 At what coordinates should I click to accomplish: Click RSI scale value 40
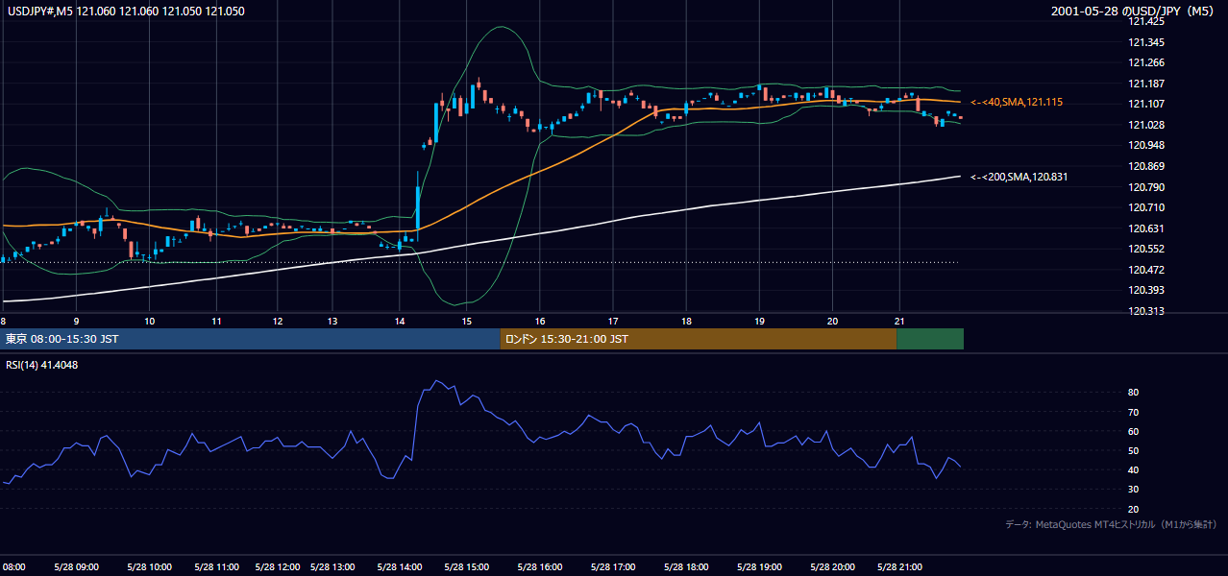pyautogui.click(x=1134, y=469)
